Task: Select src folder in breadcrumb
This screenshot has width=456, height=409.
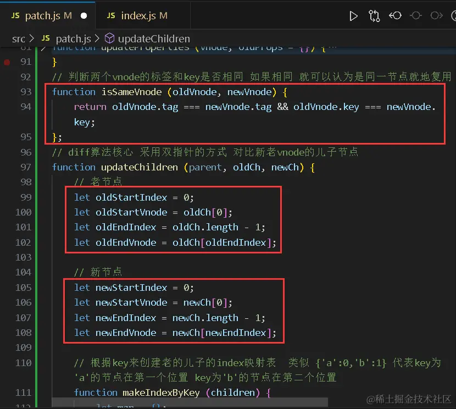Action: click(18, 38)
